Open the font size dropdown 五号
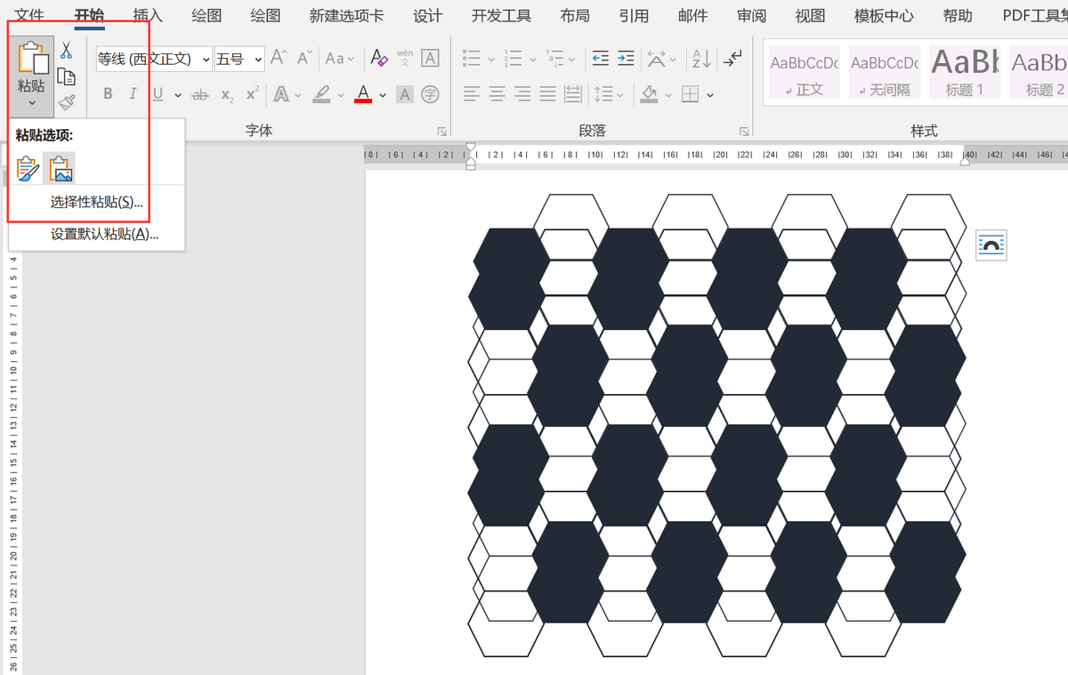This screenshot has height=675, width=1068. coord(258,60)
